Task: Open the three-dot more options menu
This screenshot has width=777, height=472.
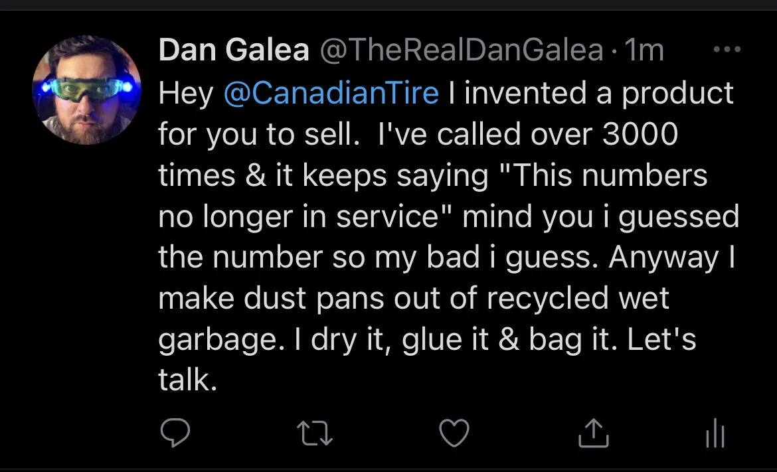Action: coord(727,49)
